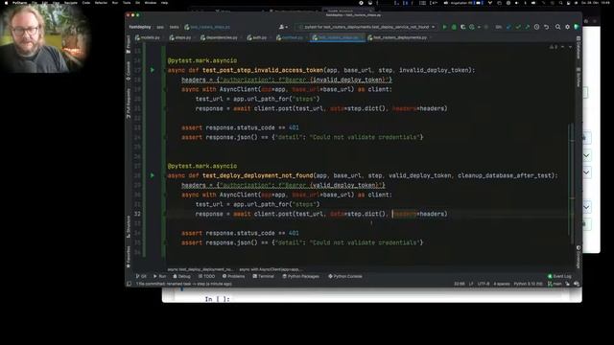614x345 pixels.
Task: Click the 'fastdeploy' project breadcrumb
Action: (x=140, y=27)
